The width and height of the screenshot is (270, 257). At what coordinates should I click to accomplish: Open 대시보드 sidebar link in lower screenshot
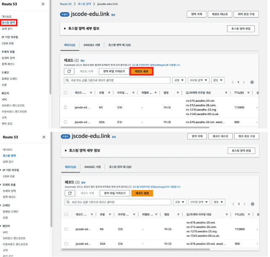pos(8,149)
